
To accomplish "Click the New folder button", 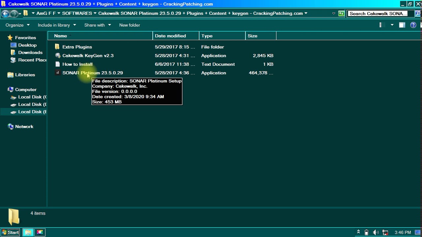I will 130,25.
